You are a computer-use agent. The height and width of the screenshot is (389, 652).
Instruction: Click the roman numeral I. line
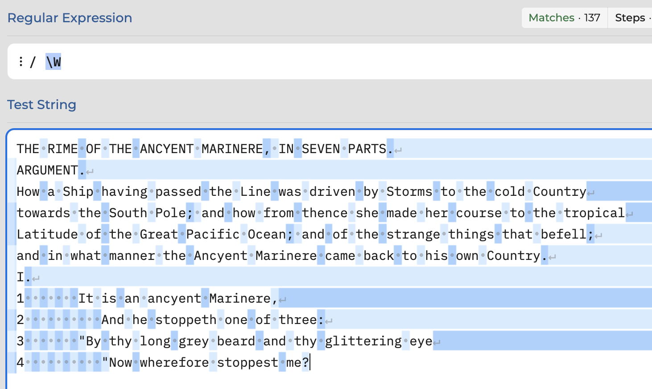click(x=24, y=277)
